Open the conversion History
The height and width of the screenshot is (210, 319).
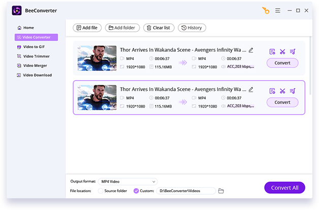coord(192,28)
